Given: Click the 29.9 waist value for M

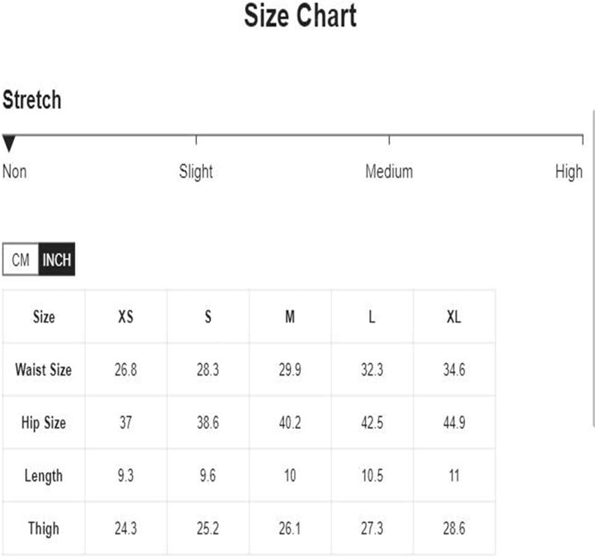Looking at the screenshot, I should click(290, 370).
